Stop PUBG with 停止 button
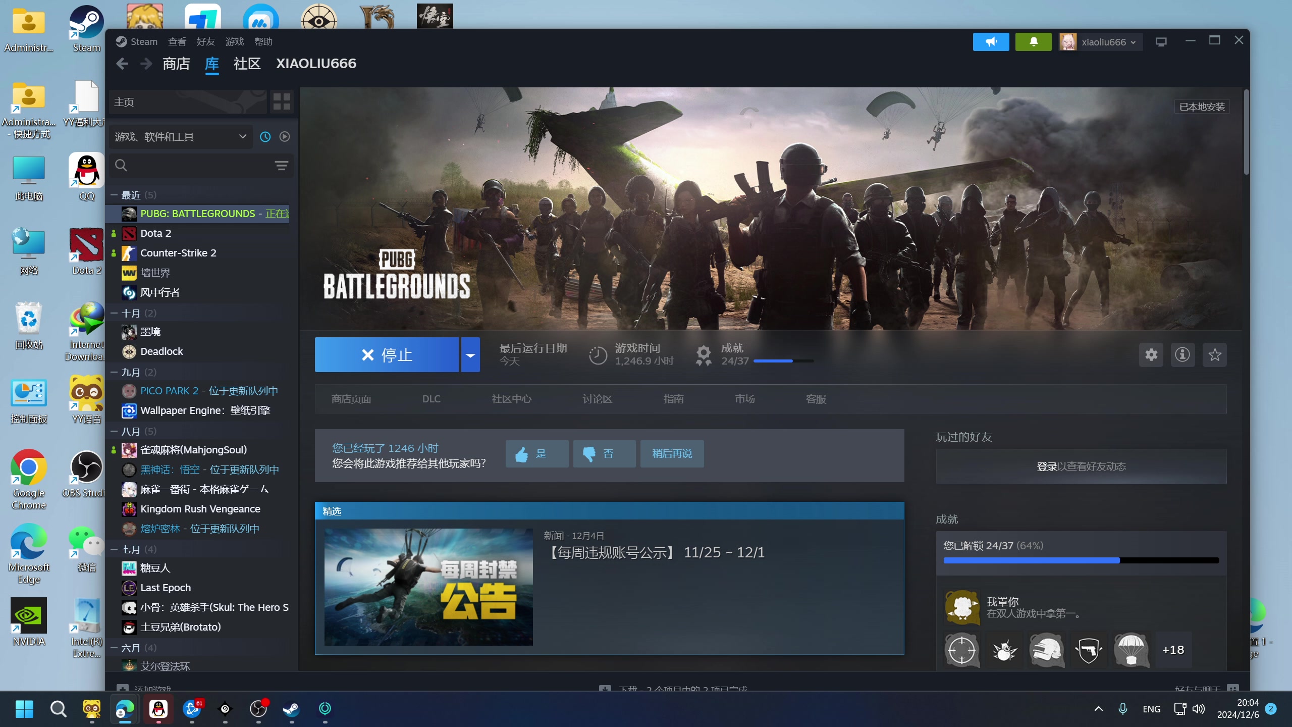This screenshot has width=1292, height=727. tap(387, 355)
